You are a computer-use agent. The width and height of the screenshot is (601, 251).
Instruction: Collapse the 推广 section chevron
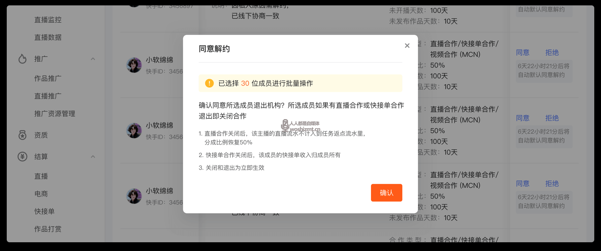93,59
